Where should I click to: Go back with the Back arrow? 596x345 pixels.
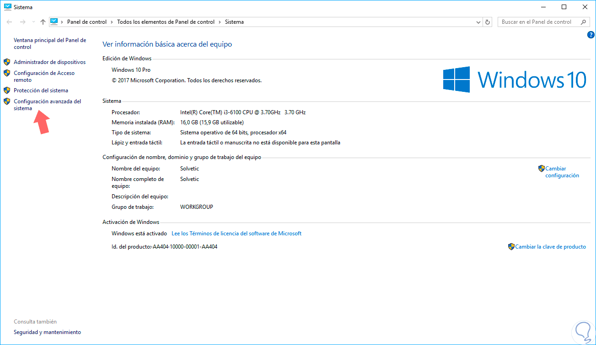[10, 22]
